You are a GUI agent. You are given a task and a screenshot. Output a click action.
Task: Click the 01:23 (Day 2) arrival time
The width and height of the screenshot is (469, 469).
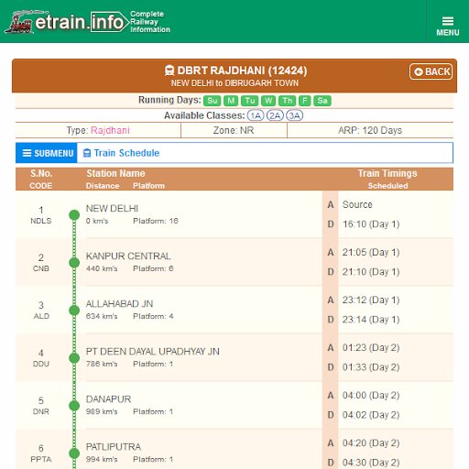click(x=371, y=347)
